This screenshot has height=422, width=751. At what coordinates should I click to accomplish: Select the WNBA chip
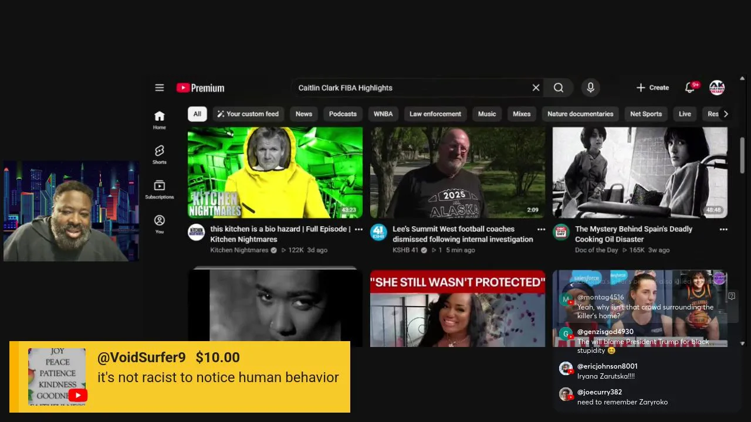[x=383, y=114]
